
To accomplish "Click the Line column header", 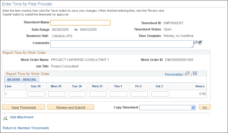I will click(8, 86).
